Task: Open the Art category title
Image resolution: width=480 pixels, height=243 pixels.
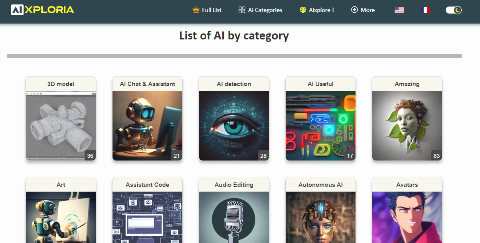Action: coord(61,184)
